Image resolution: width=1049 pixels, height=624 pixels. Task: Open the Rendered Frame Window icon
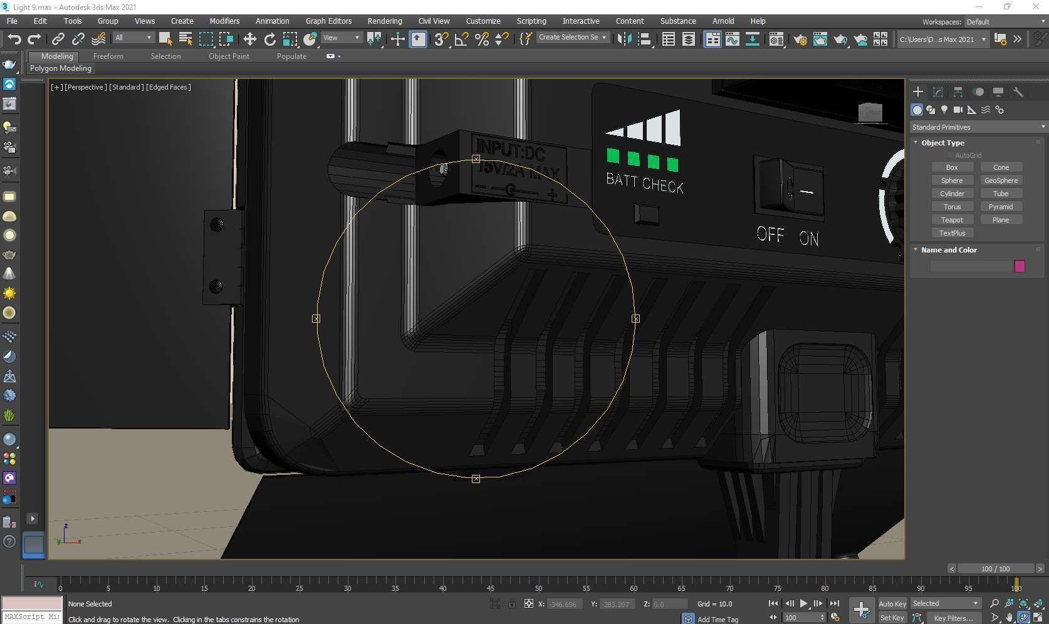[820, 39]
